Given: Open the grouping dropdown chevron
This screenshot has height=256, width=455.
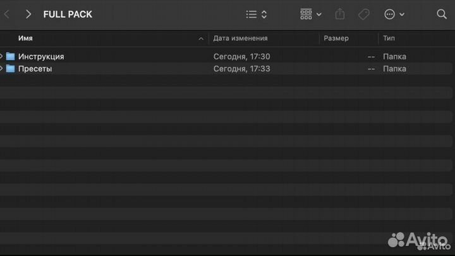Looking at the screenshot, I should tap(319, 14).
